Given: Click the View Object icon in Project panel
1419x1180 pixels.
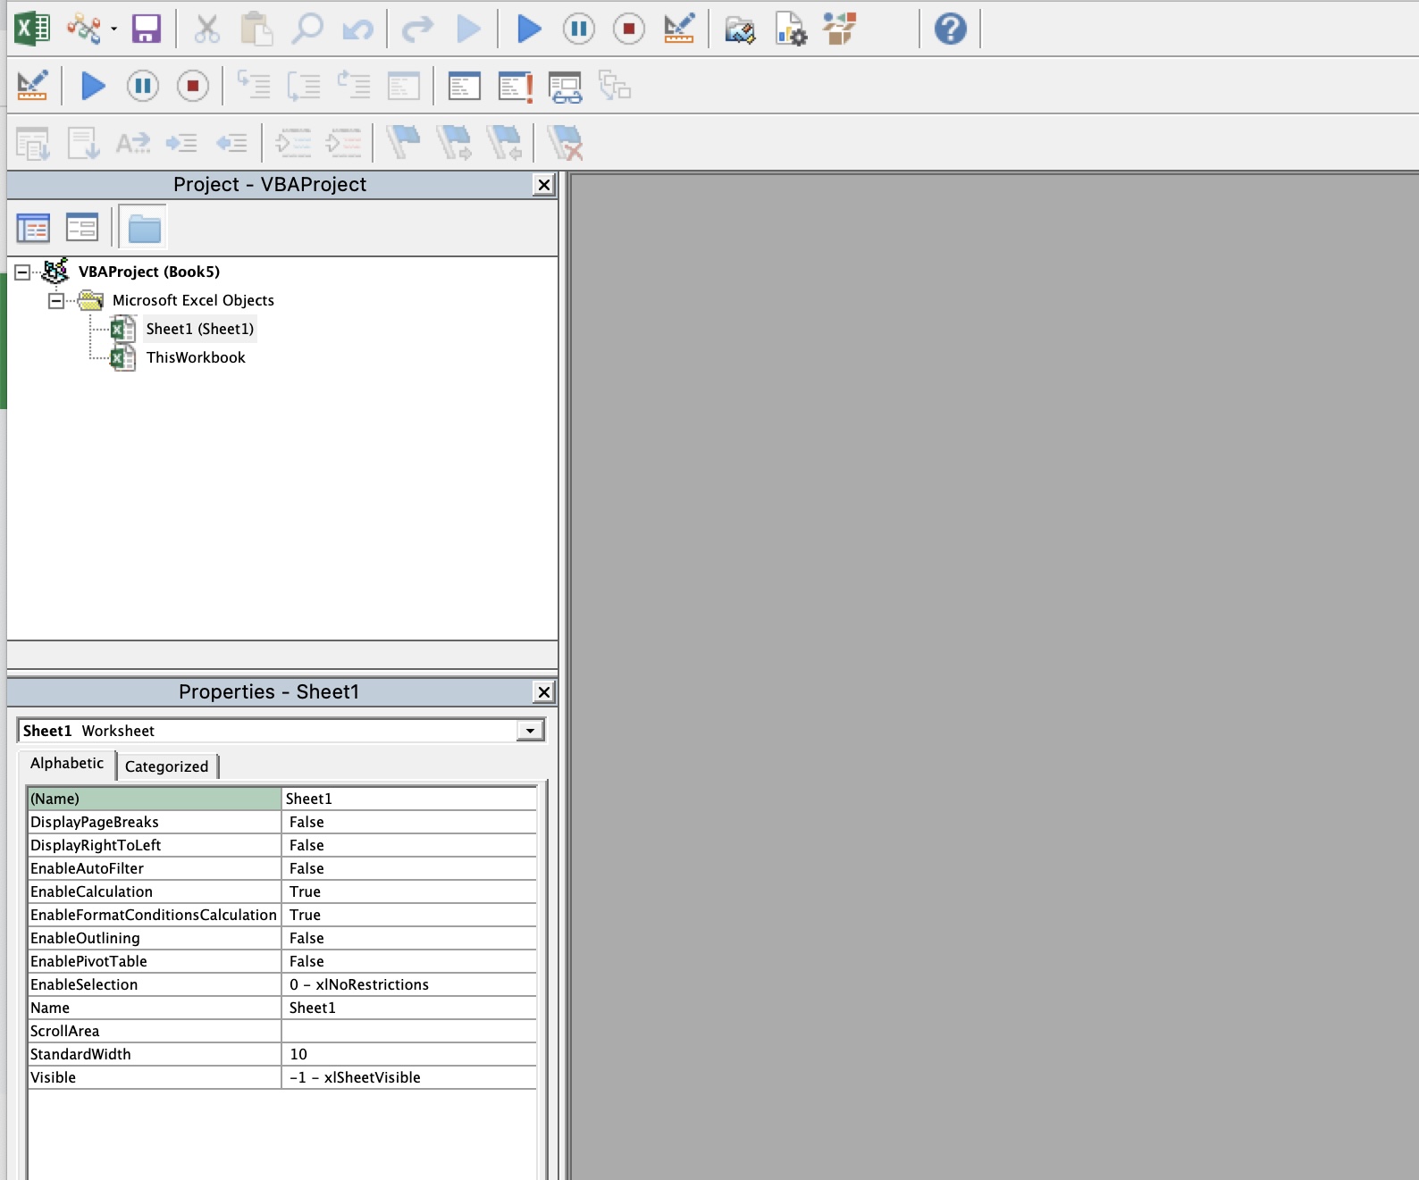Looking at the screenshot, I should pos(82,227).
